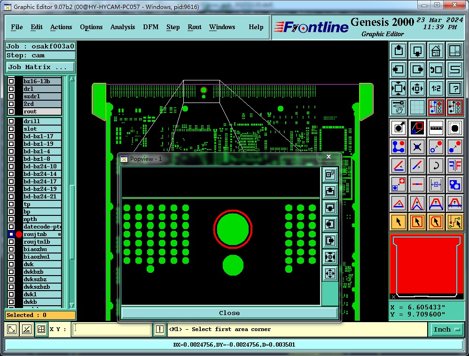Viewport: 469px width, 356px height.
Task: Select the bd-bz24-21 layer name
Action: click(x=42, y=197)
